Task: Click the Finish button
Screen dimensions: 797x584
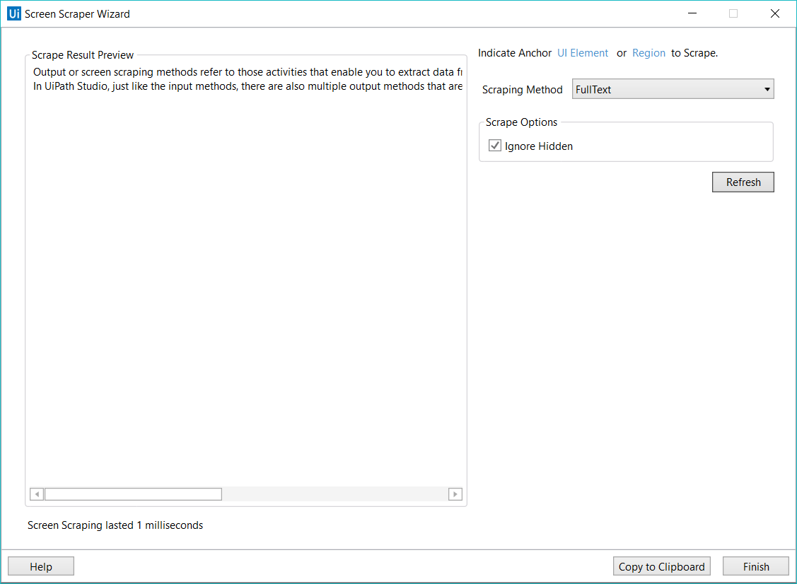Action: (756, 566)
